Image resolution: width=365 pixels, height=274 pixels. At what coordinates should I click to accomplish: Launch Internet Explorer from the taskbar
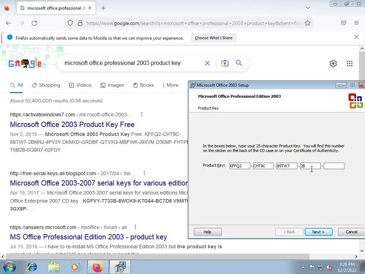point(32,267)
